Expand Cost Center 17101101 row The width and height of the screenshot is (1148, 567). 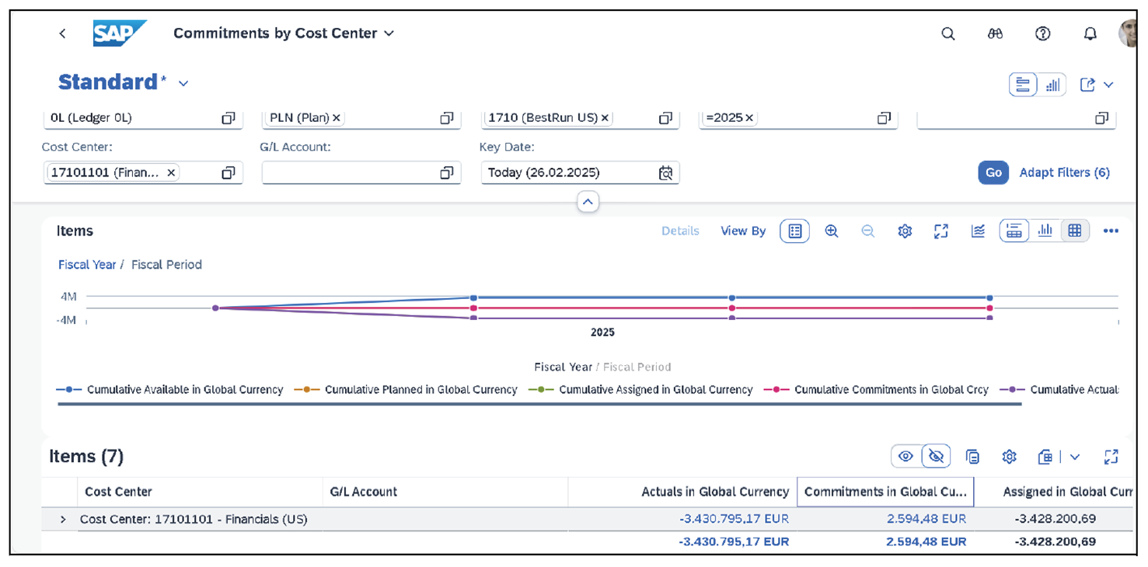pos(63,519)
